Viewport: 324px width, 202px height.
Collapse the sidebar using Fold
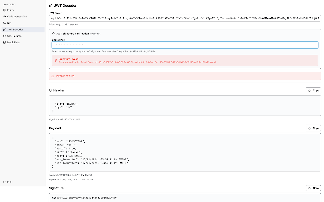pyautogui.click(x=8, y=182)
